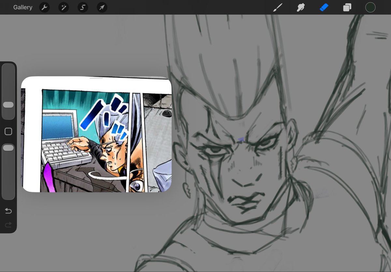Image resolution: width=391 pixels, height=272 pixels.
Task: Redo the last action
Action: tap(8, 224)
